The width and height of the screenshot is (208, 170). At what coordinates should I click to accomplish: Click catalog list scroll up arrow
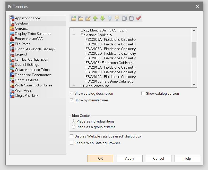click(x=194, y=31)
